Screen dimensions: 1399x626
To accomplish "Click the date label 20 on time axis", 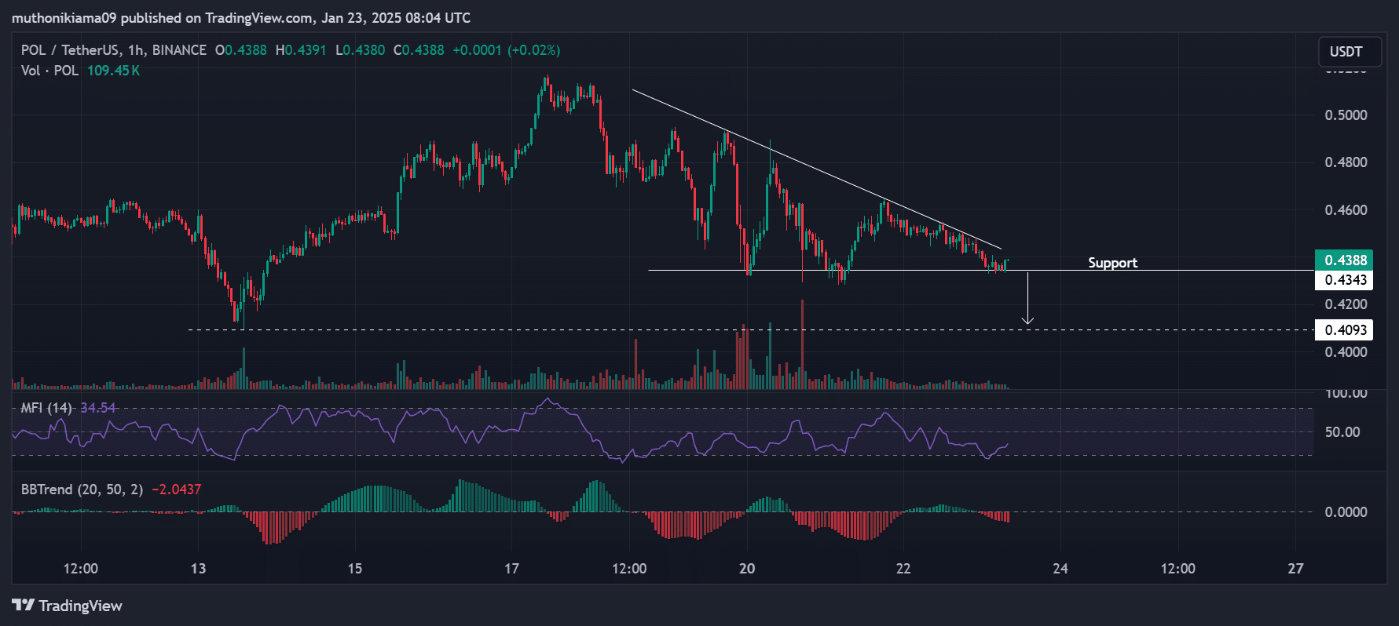I will point(746,569).
